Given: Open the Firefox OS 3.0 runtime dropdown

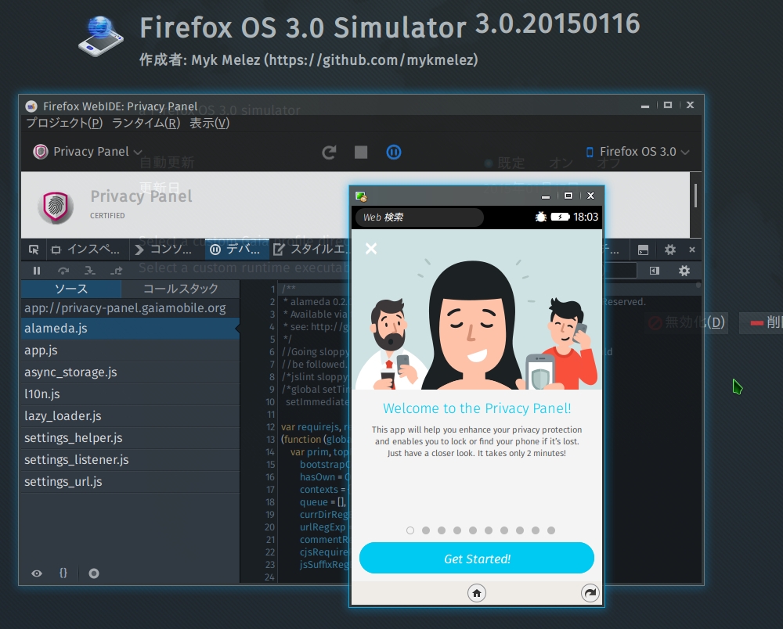Looking at the screenshot, I should point(637,152).
